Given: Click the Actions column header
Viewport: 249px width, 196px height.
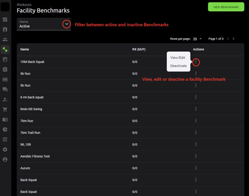Looking at the screenshot, I should pos(198,49).
